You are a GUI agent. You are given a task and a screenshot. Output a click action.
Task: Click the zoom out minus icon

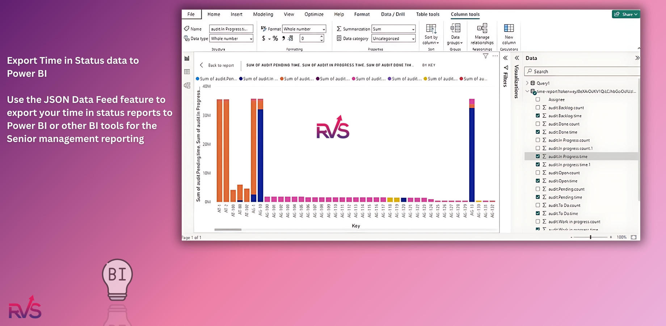coord(571,237)
